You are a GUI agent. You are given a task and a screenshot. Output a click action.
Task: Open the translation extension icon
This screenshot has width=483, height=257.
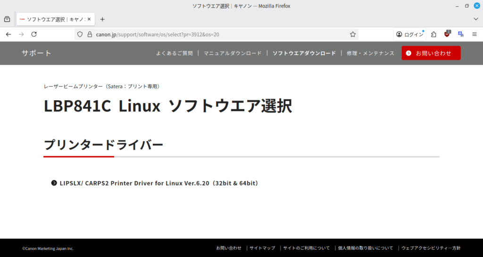(461, 34)
